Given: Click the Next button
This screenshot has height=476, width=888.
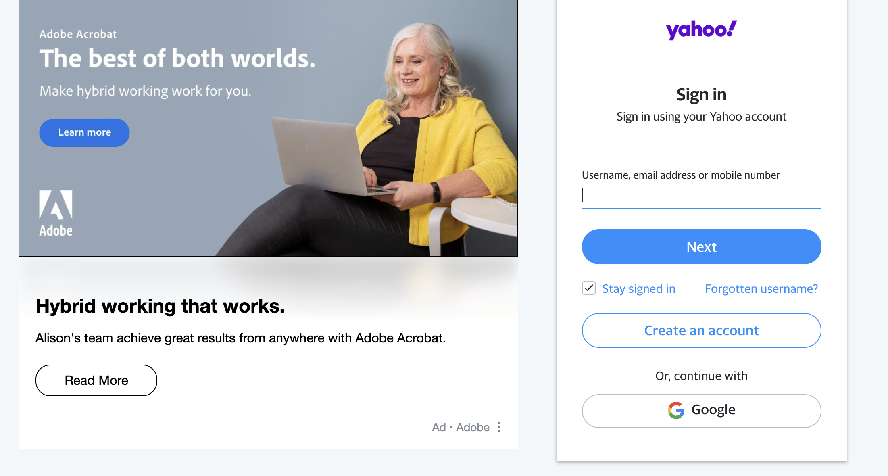Looking at the screenshot, I should click(x=701, y=247).
